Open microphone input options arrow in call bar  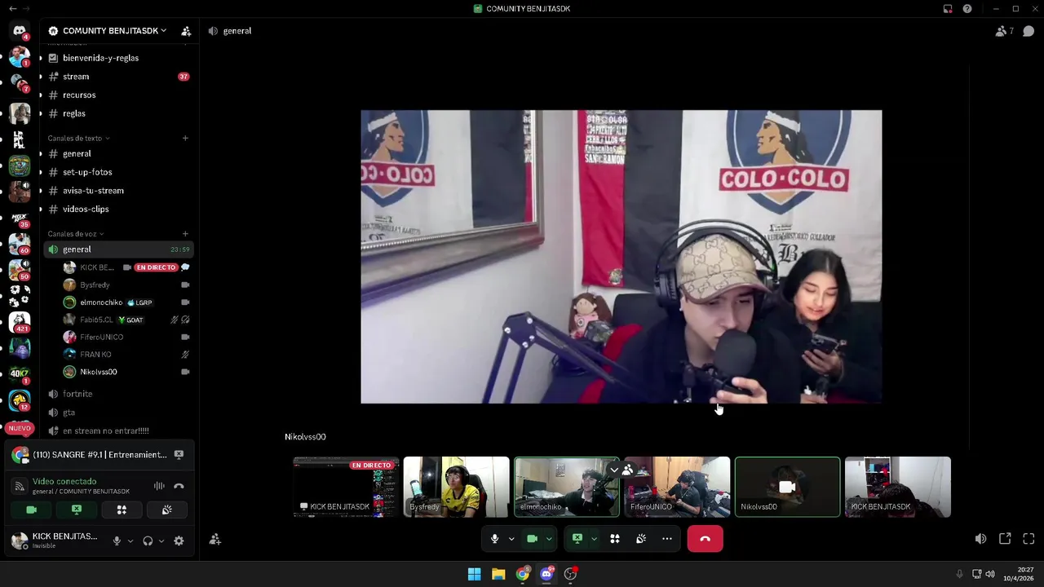tap(511, 539)
